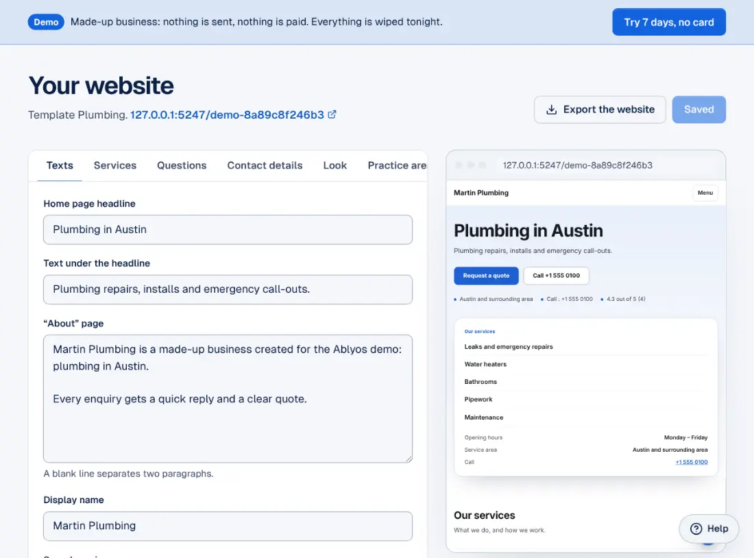Click 'Monday – Friday' opening hours value

tap(685, 438)
